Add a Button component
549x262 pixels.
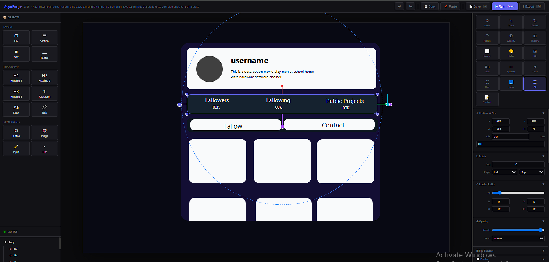pos(16,133)
